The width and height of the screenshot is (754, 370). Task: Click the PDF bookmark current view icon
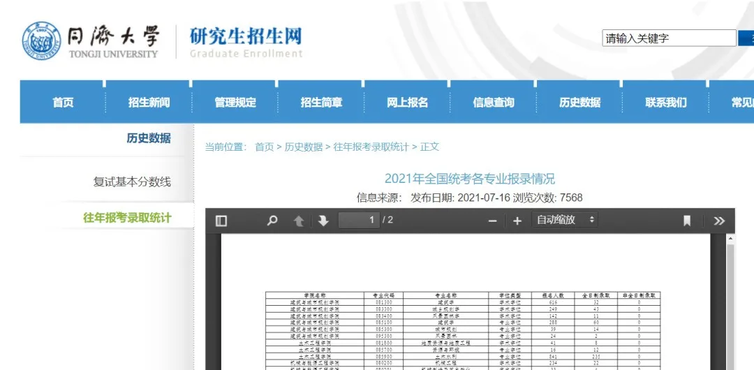(x=687, y=221)
